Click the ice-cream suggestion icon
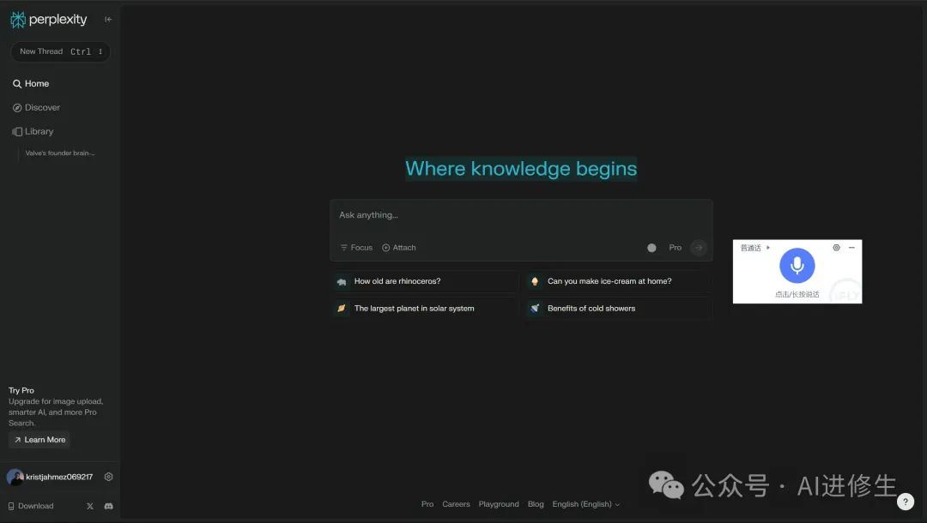927x523 pixels. [535, 281]
